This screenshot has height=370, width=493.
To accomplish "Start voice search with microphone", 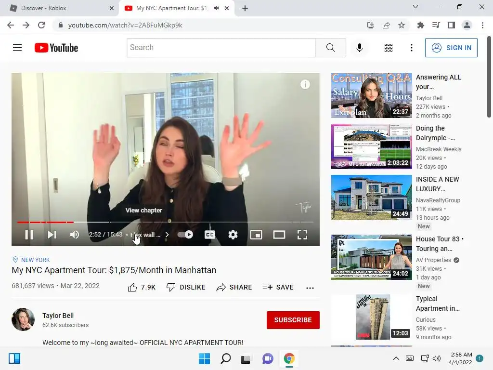I will click(x=360, y=48).
